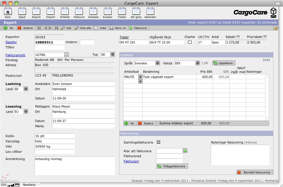This screenshot has height=187, width=283.
Task: Expand the Lossning Land dropdown showing EU
Action: 26,112
